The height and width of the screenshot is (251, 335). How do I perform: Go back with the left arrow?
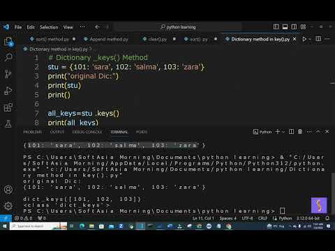point(97,27)
